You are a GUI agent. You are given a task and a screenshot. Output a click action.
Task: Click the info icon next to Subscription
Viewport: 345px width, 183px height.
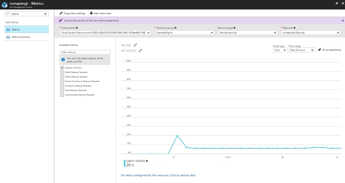pyautogui.click(x=77, y=28)
